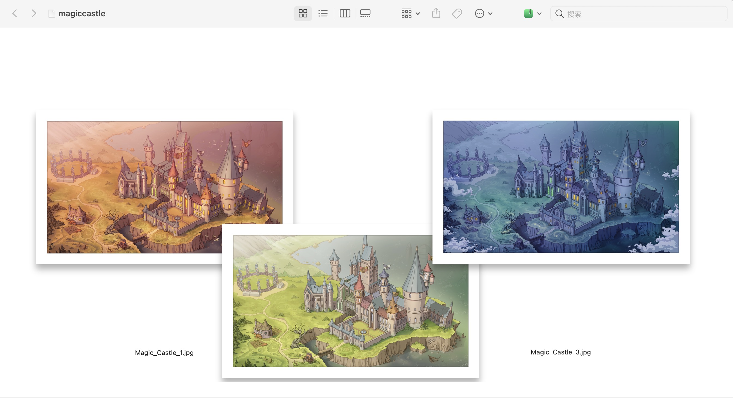Open the tag editor icon
733x398 pixels.
pos(457,13)
